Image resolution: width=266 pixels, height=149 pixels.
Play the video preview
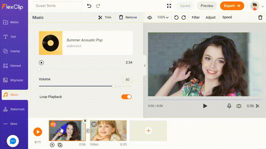click(x=205, y=106)
